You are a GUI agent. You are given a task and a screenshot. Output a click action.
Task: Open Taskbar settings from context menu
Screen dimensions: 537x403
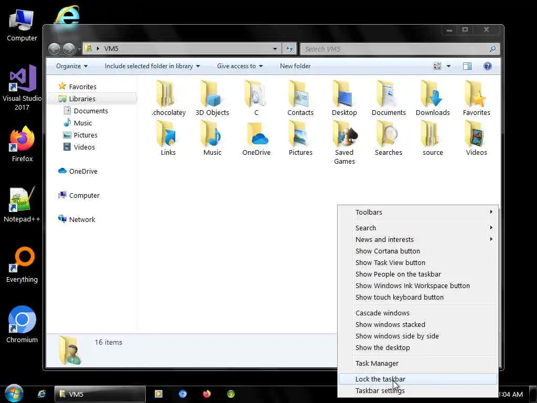click(417, 390)
